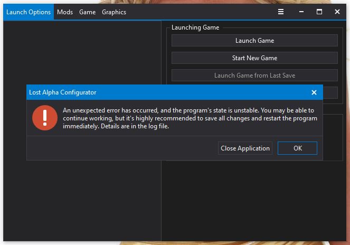Minimize the configurator window

click(x=301, y=12)
